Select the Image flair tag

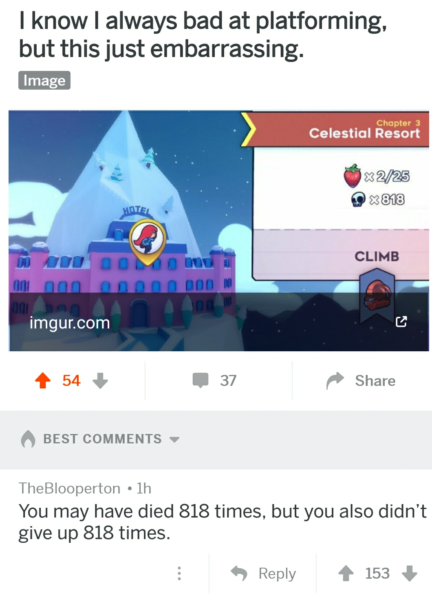tap(44, 80)
